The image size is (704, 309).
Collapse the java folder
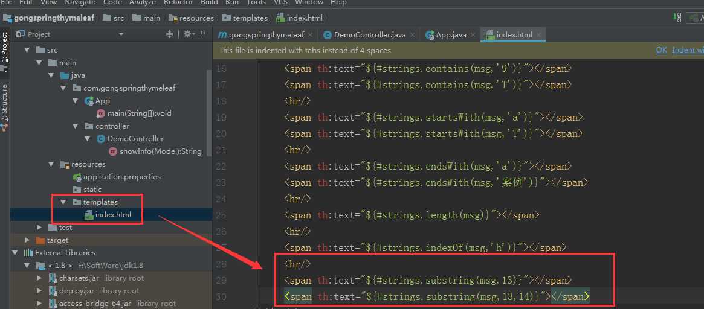[51, 75]
